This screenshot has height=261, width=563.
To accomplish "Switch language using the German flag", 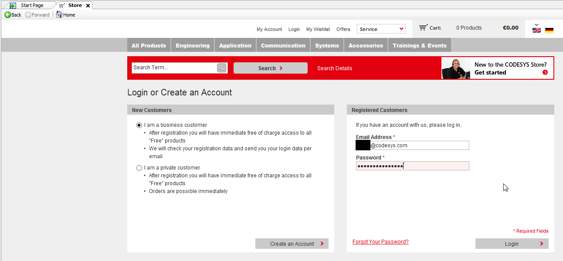I will (x=549, y=30).
